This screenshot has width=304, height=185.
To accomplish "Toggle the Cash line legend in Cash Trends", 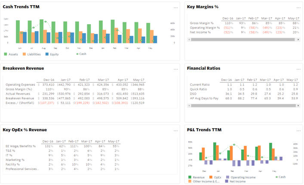I will pos(81,54).
